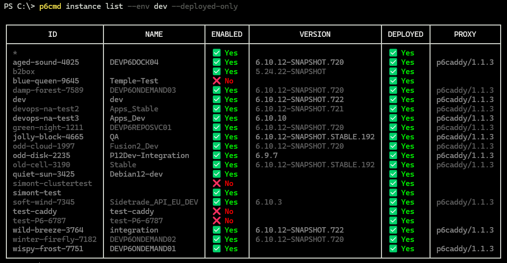Click the blue-queen-9645 ID
Image resolution: width=507 pixels, height=263 pixels.
(x=46, y=81)
